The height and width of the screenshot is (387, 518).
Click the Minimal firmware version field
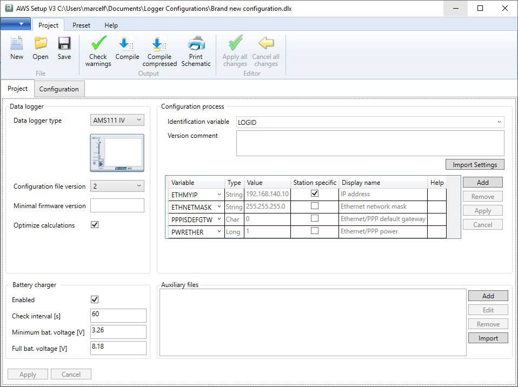pyautogui.click(x=117, y=205)
